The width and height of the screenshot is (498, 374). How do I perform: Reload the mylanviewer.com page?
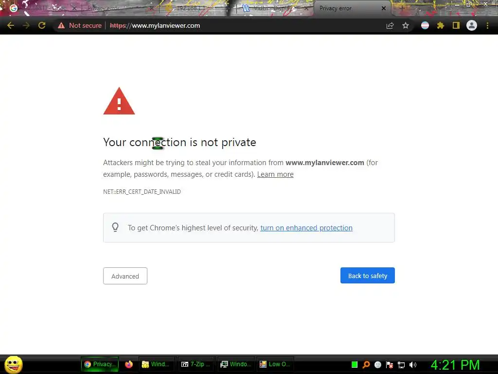click(x=42, y=25)
